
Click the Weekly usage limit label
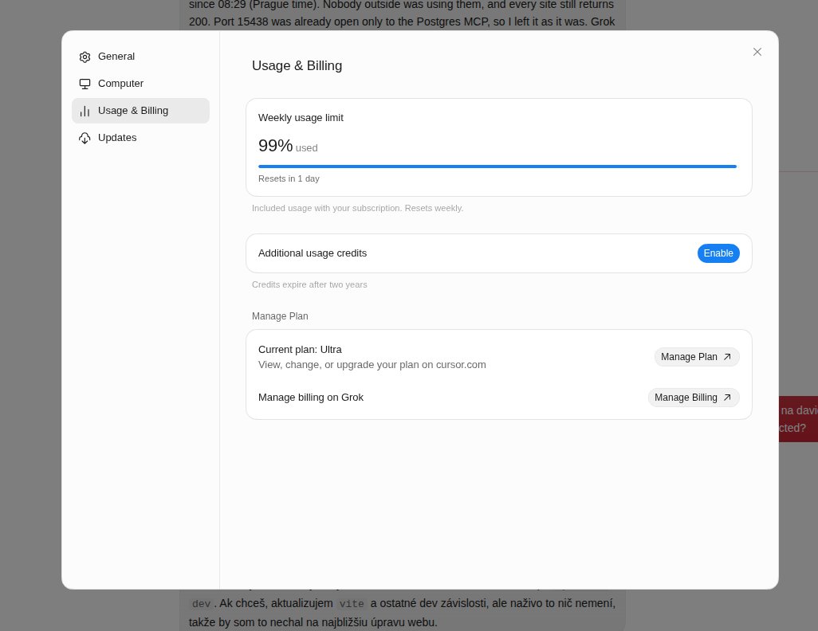pos(301,118)
